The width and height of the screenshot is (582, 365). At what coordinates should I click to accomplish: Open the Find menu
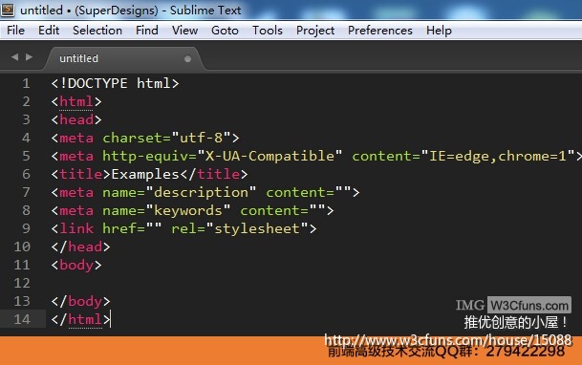[x=146, y=31]
